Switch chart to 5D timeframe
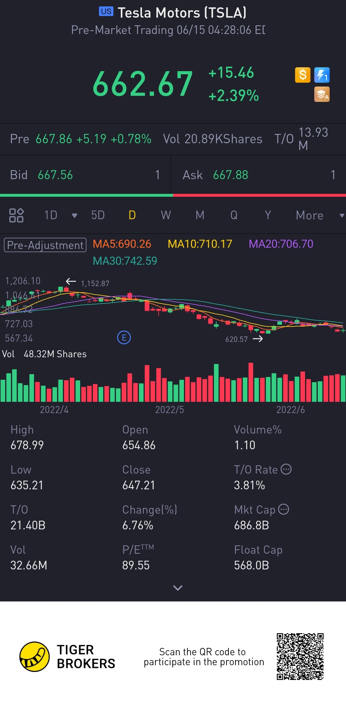 (98, 215)
